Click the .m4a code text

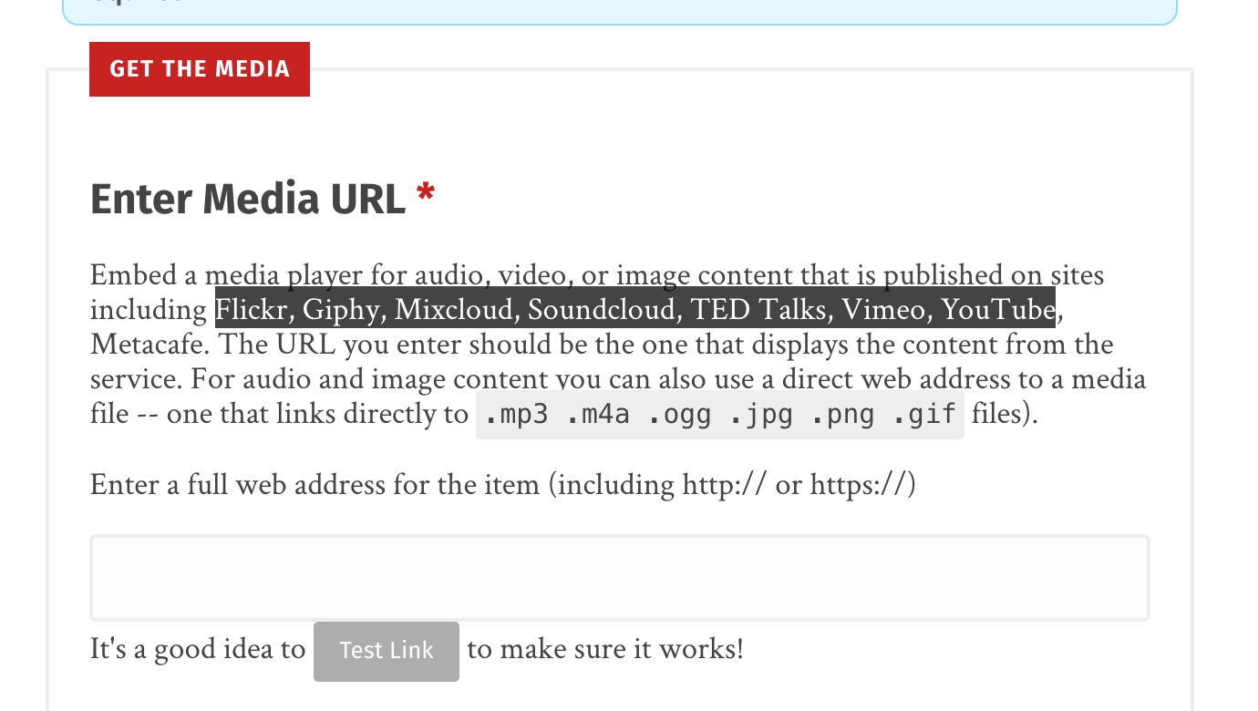pyautogui.click(x=598, y=415)
